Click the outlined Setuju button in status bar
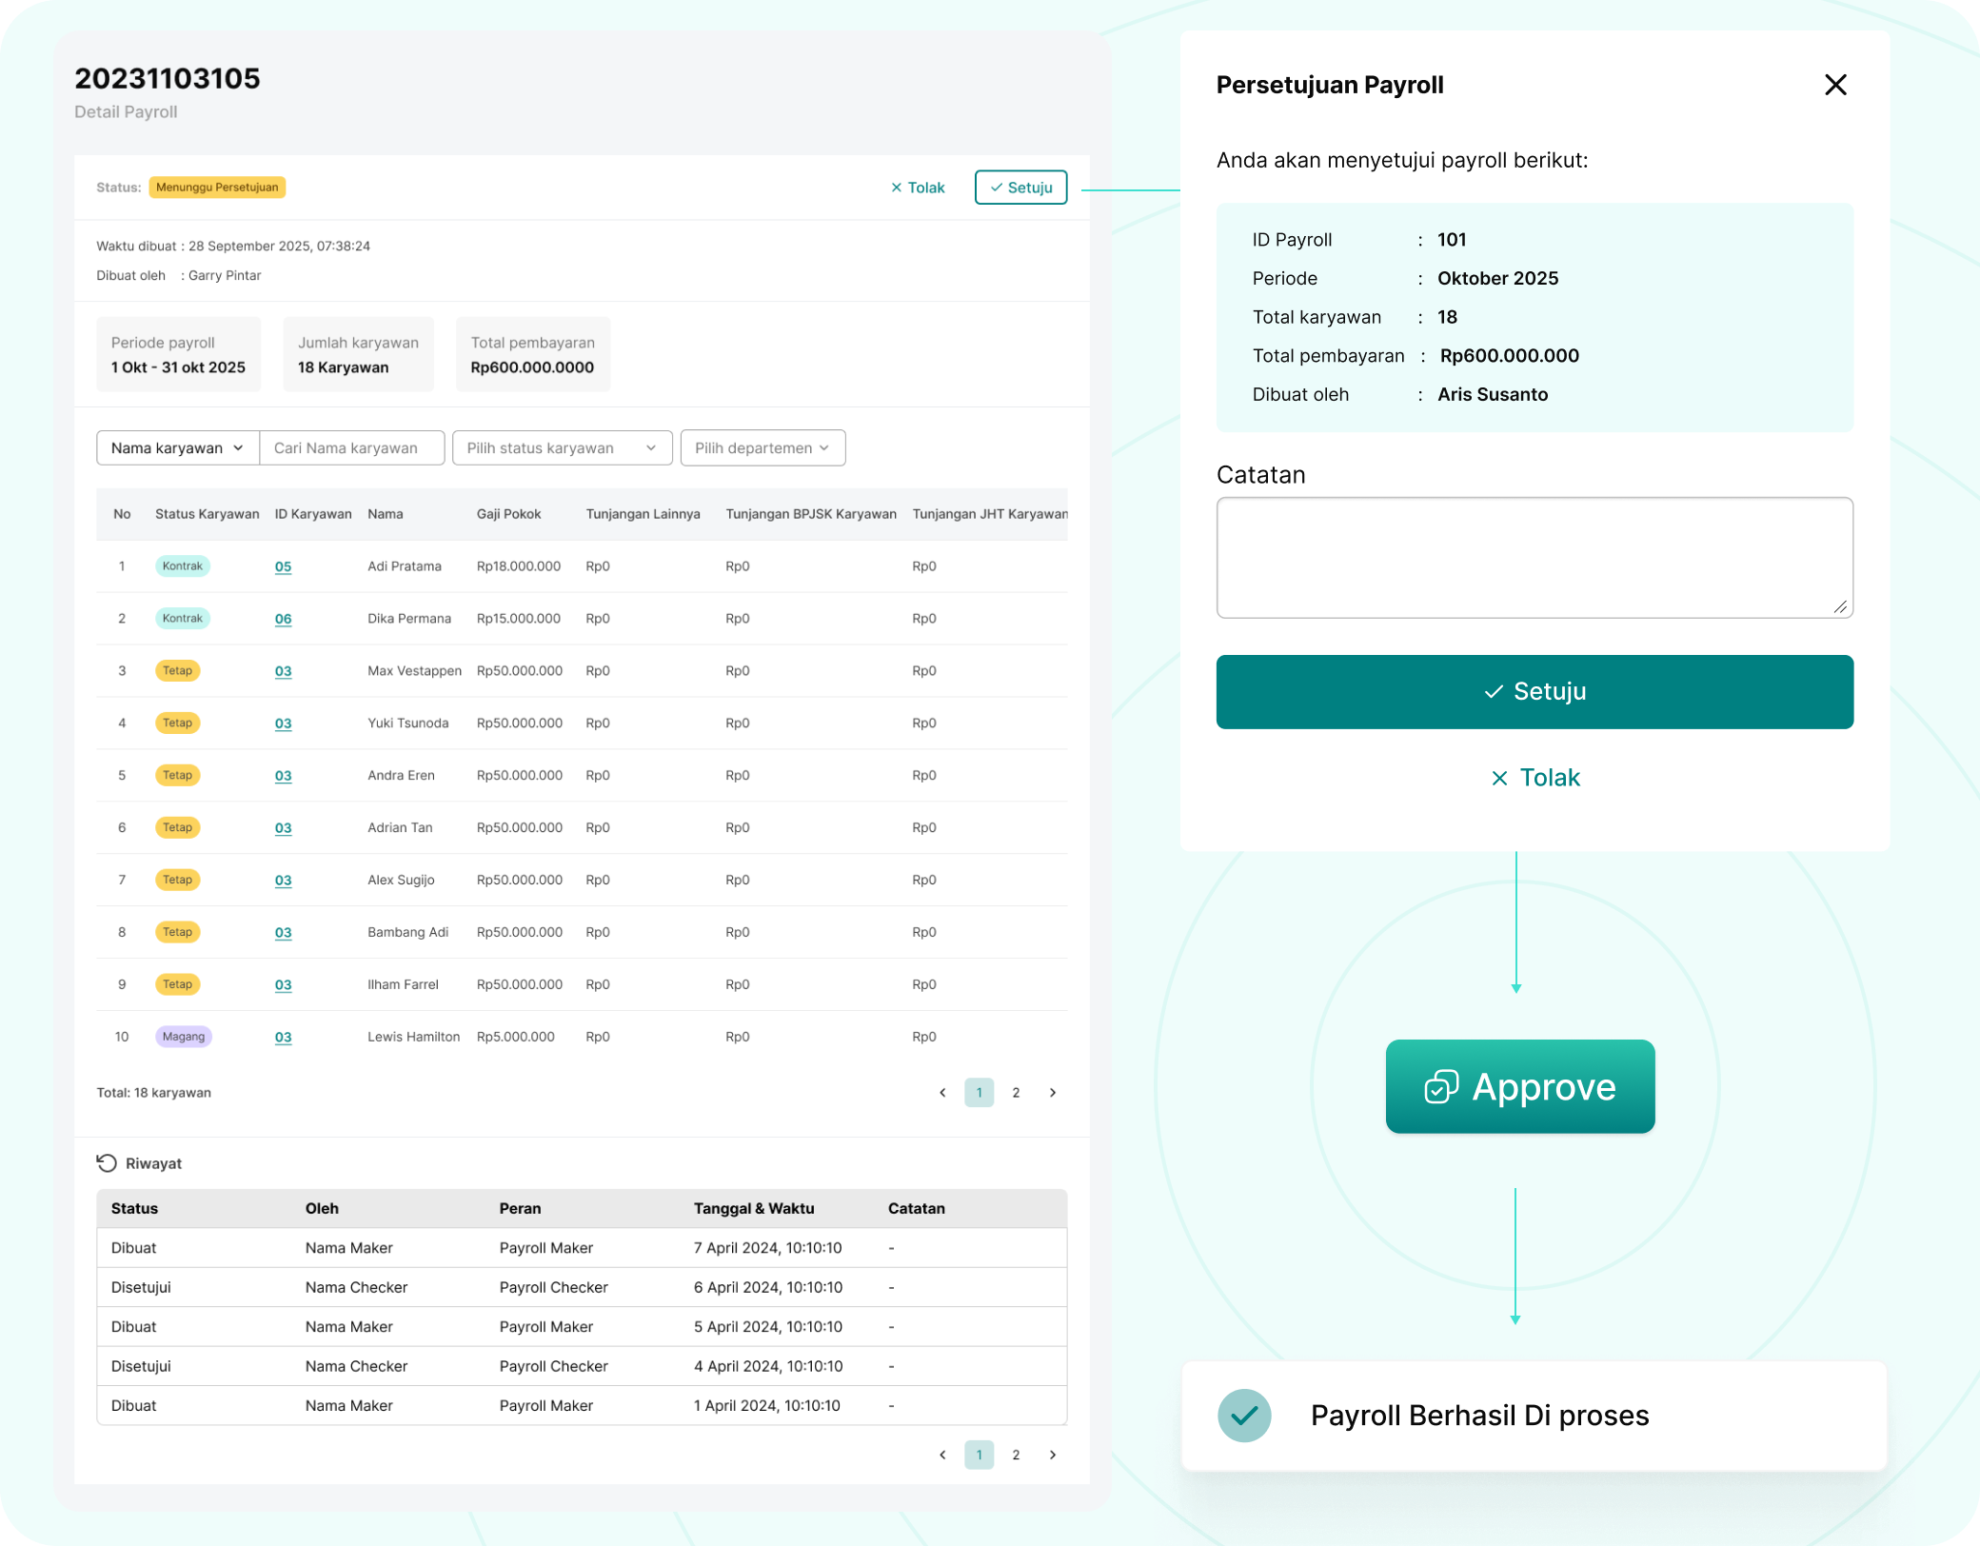This screenshot has width=1980, height=1546. tap(1020, 188)
